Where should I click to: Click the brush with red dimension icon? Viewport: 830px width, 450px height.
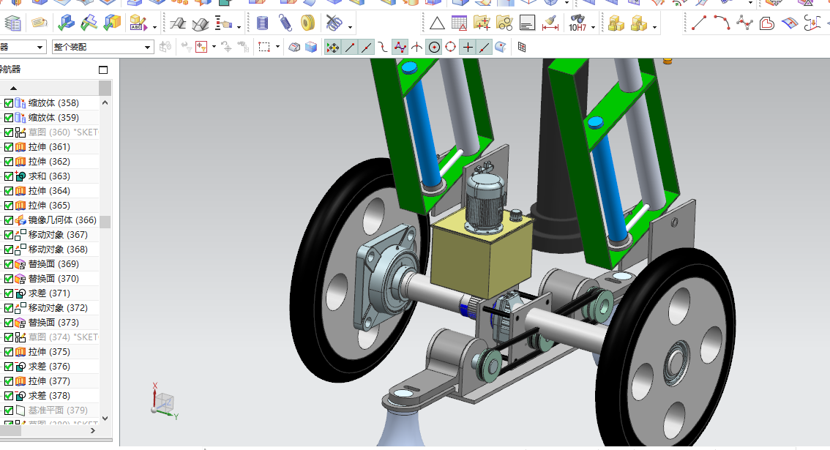[x=550, y=23]
